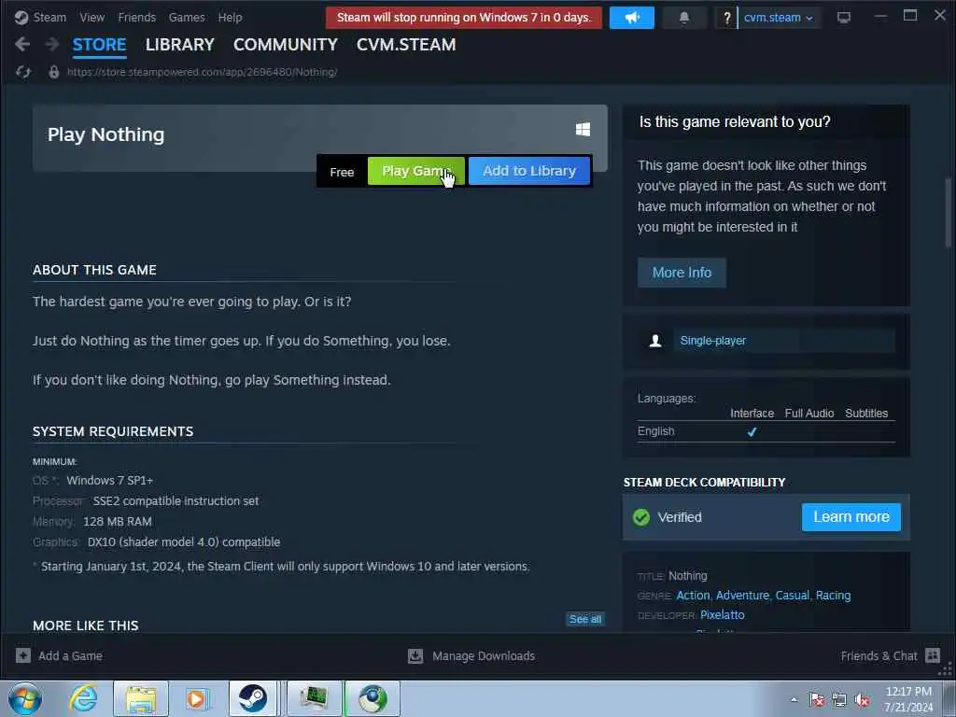Open See all similar games
Viewport: 956px width, 717px height.
585,619
